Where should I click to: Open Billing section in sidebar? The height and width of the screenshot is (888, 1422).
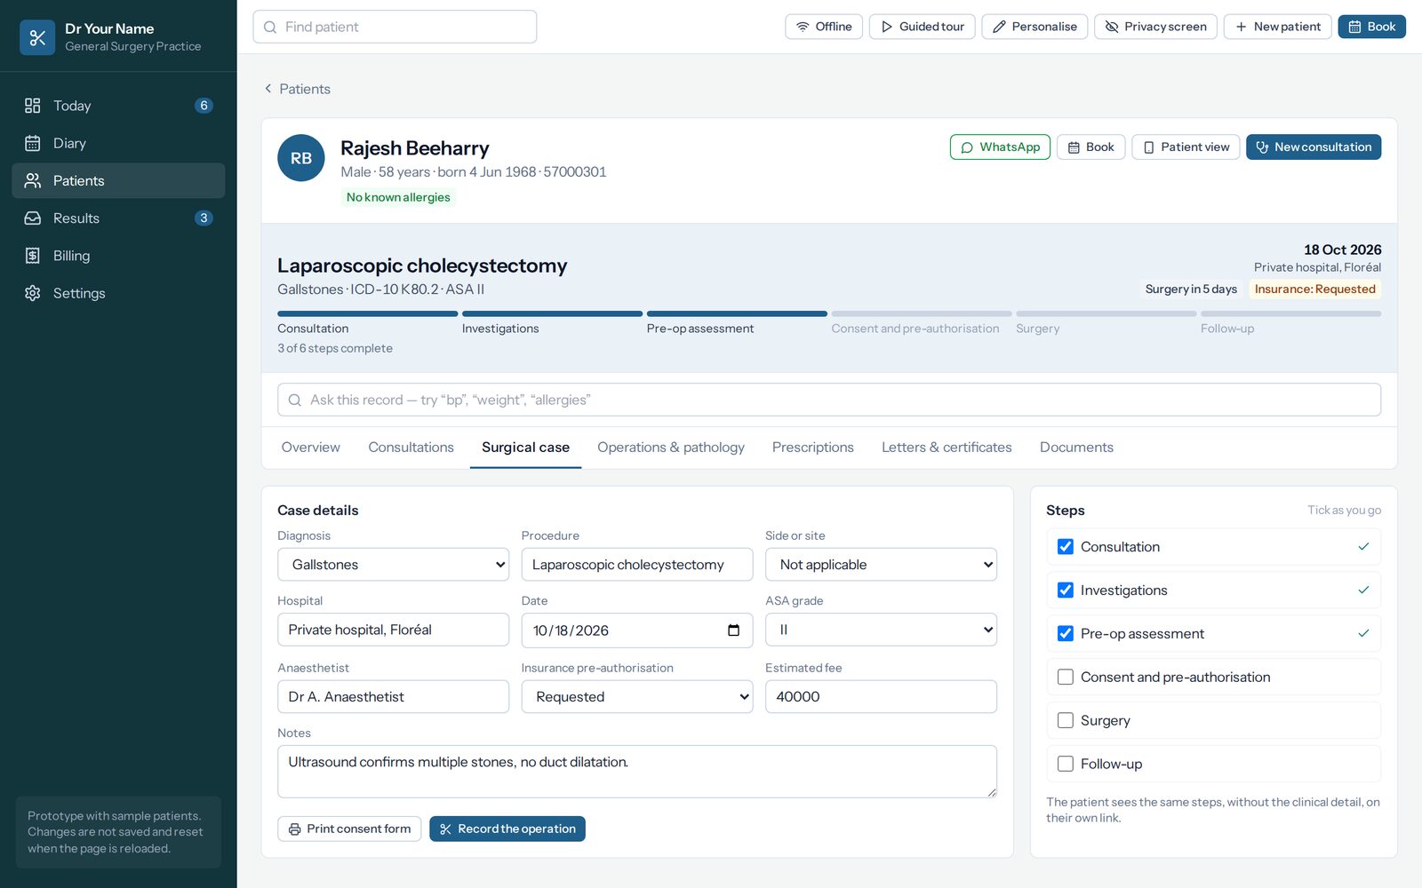point(118,256)
